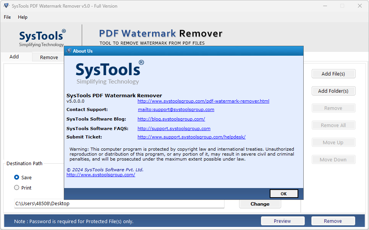The height and width of the screenshot is (230, 369).
Task: Click the Remove All button
Action: pyautogui.click(x=333, y=125)
